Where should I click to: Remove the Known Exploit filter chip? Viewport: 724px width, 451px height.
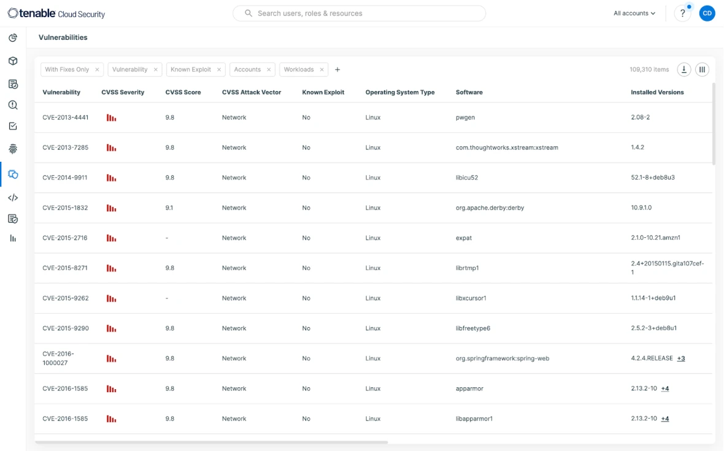pyautogui.click(x=218, y=69)
